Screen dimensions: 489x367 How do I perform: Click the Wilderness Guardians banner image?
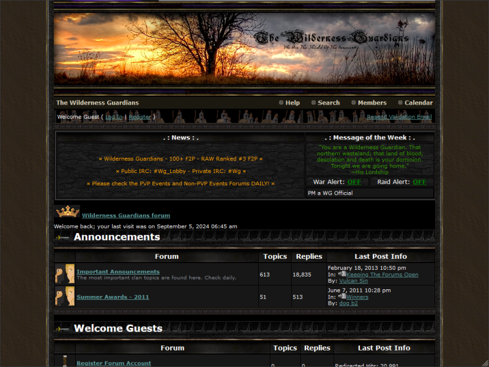(x=244, y=49)
